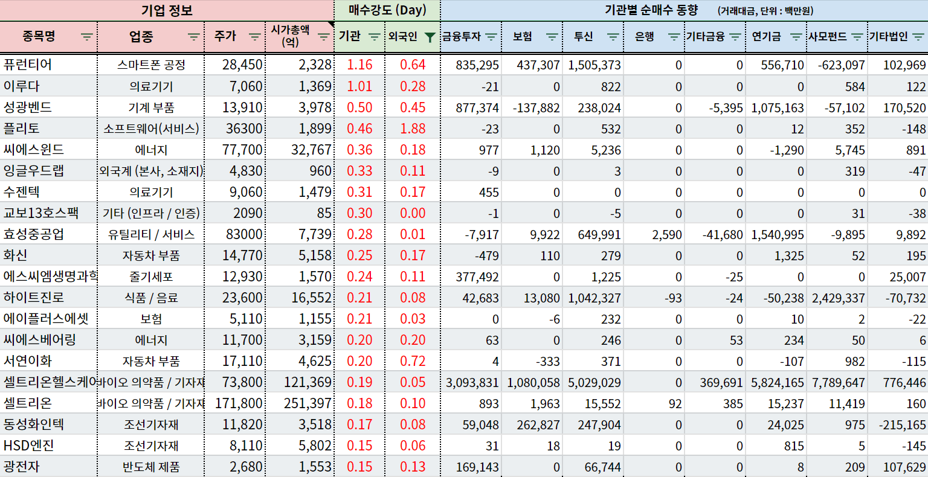Select the HSD엔진 stock name cell

(x=48, y=445)
